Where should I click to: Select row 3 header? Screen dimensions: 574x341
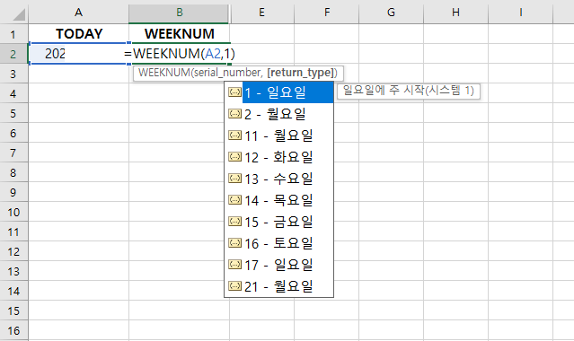tap(13, 74)
